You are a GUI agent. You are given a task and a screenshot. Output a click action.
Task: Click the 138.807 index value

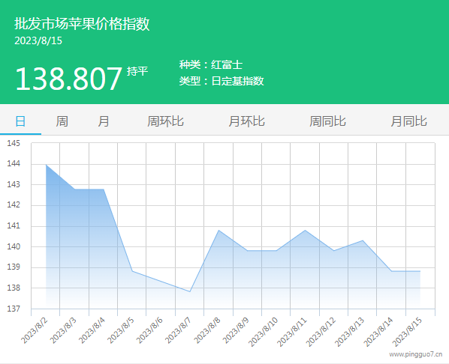[69, 79]
